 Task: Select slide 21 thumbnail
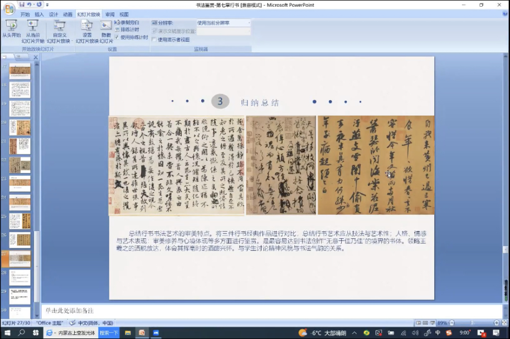pos(20,146)
